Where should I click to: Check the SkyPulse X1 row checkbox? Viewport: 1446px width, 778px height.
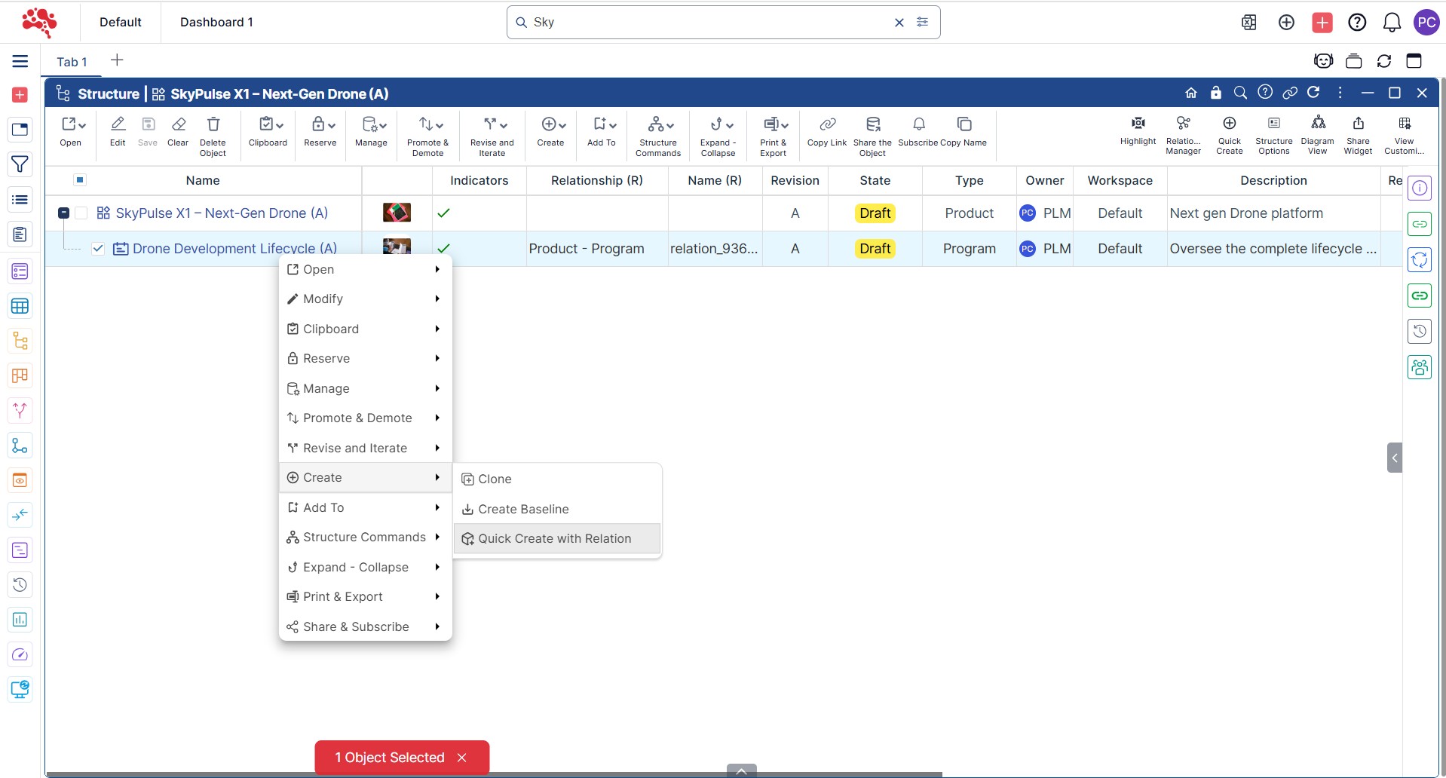click(x=81, y=213)
